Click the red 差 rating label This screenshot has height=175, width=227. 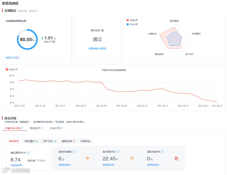click(176, 158)
